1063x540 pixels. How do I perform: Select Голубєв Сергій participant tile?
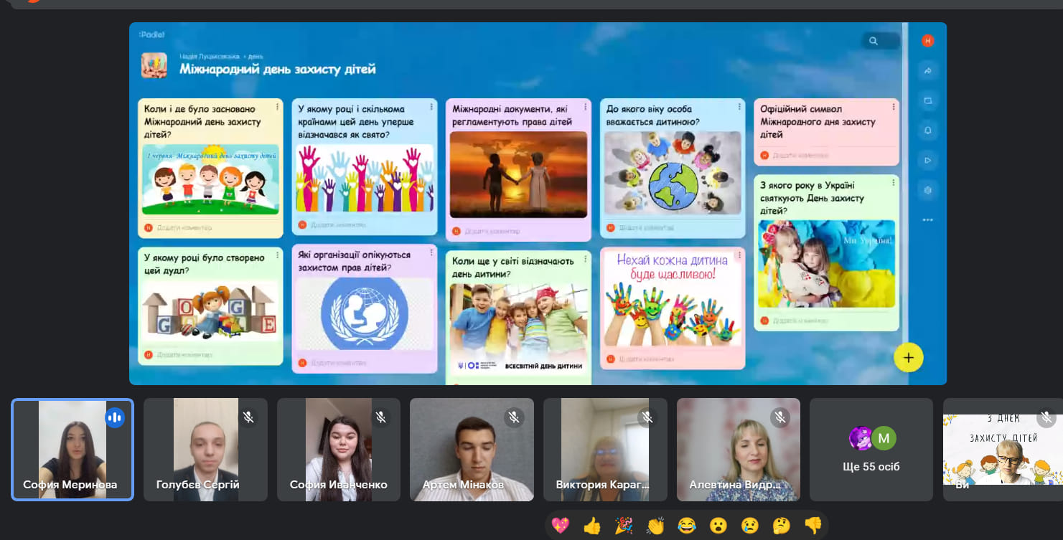tap(205, 450)
